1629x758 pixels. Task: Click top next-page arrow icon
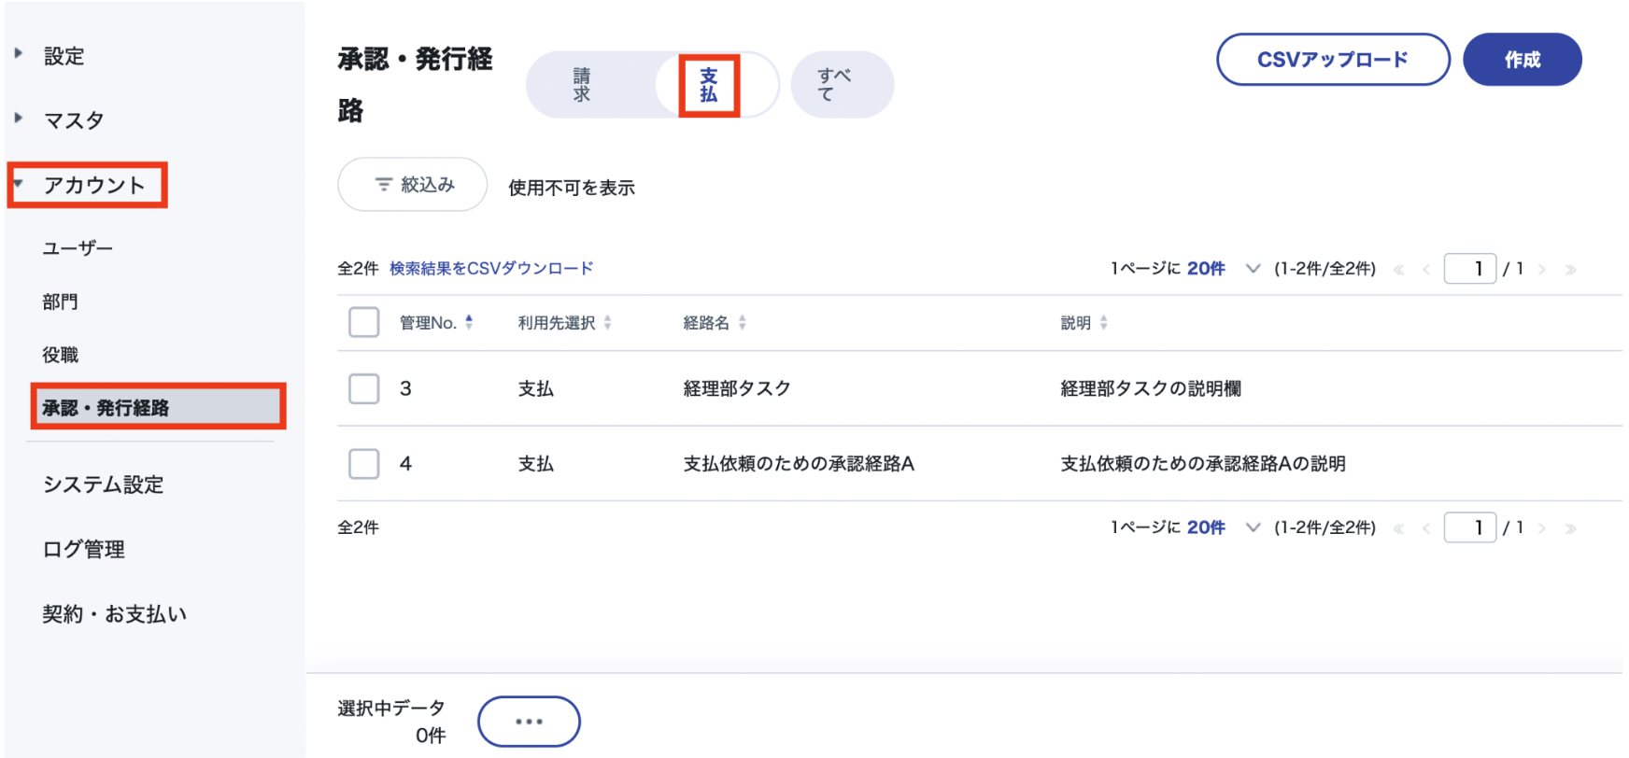coord(1542,270)
